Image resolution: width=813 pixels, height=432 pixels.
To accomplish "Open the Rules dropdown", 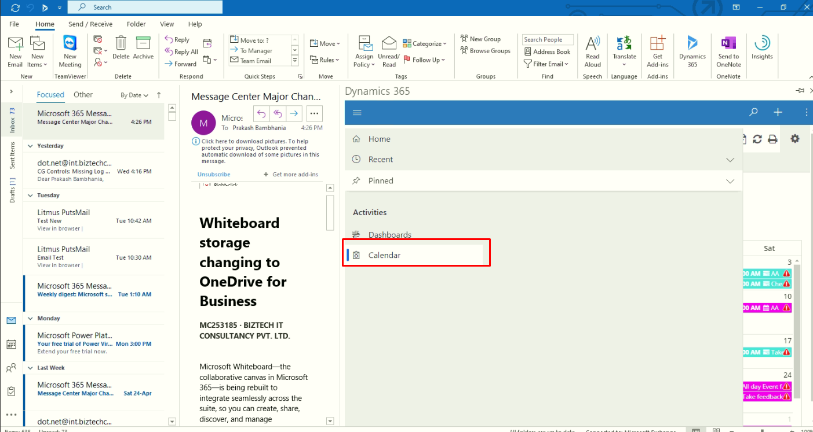I will click(325, 60).
